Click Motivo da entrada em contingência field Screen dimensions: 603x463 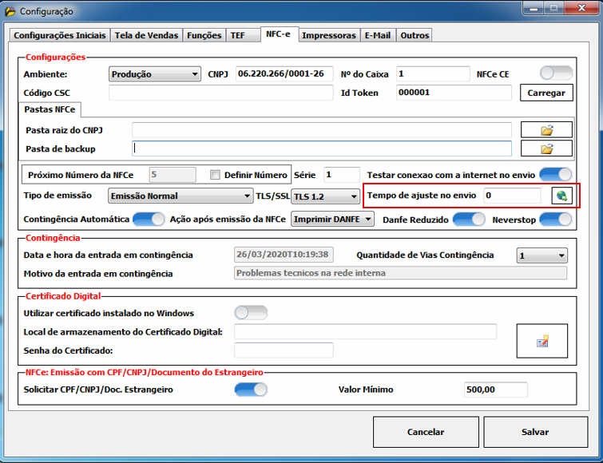(400, 273)
